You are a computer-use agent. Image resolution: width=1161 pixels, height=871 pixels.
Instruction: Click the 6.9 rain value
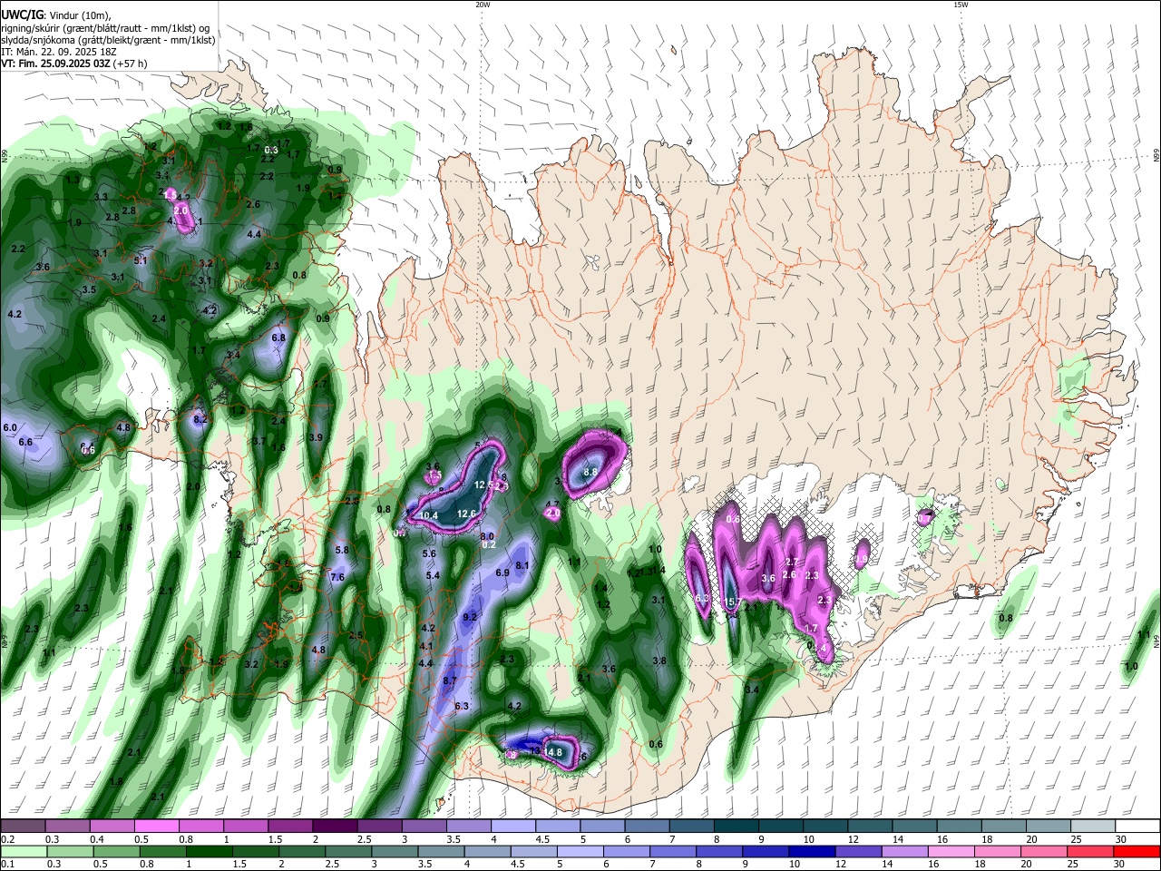pyautogui.click(x=502, y=573)
